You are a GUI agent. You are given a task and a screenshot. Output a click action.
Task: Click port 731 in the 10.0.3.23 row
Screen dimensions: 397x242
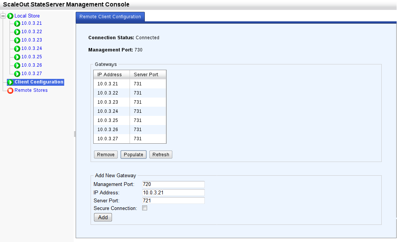click(148, 102)
